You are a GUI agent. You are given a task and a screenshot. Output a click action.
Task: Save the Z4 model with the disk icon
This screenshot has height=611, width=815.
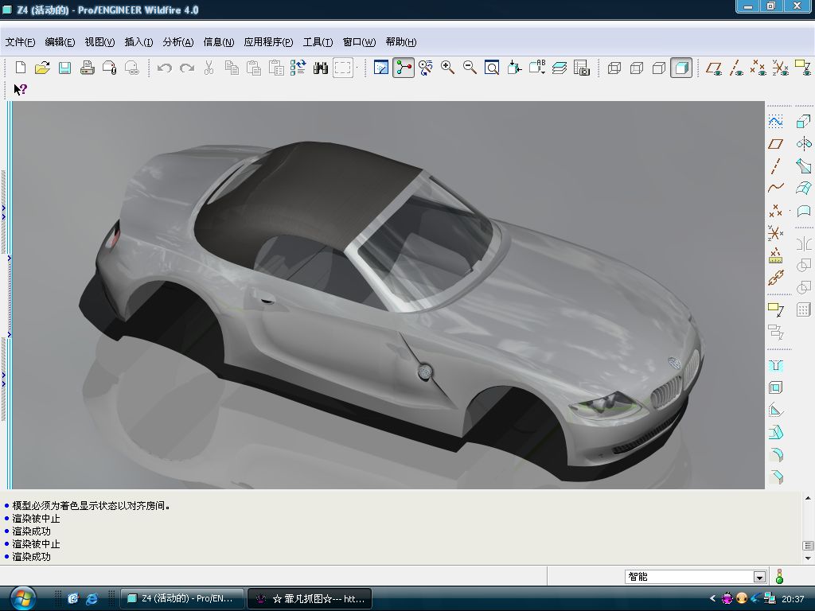point(65,68)
